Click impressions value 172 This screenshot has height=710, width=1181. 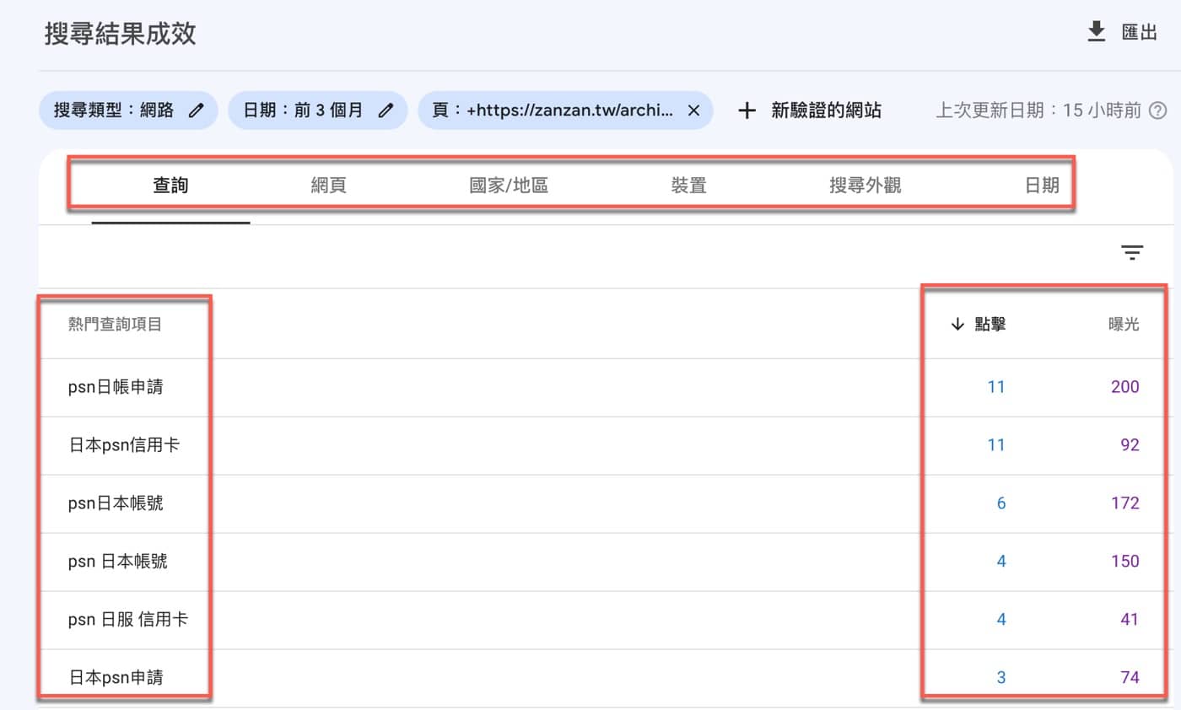pos(1125,503)
